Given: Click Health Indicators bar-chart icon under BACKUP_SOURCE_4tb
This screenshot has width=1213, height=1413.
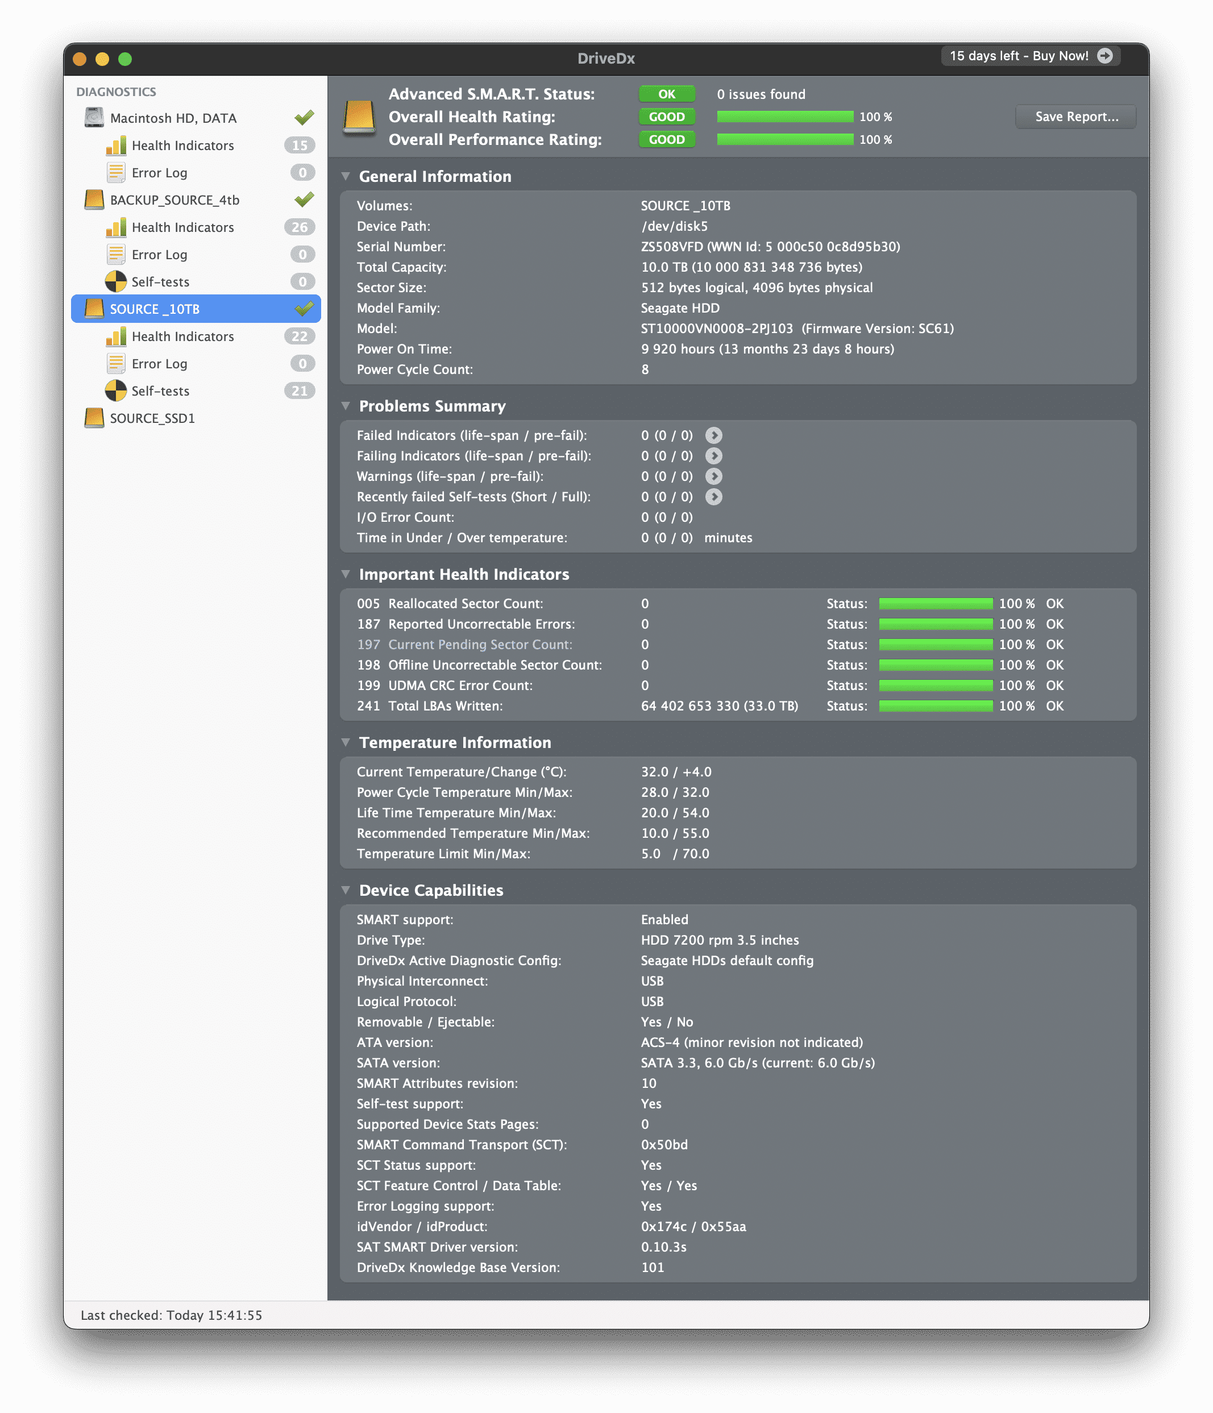Looking at the screenshot, I should click(116, 227).
